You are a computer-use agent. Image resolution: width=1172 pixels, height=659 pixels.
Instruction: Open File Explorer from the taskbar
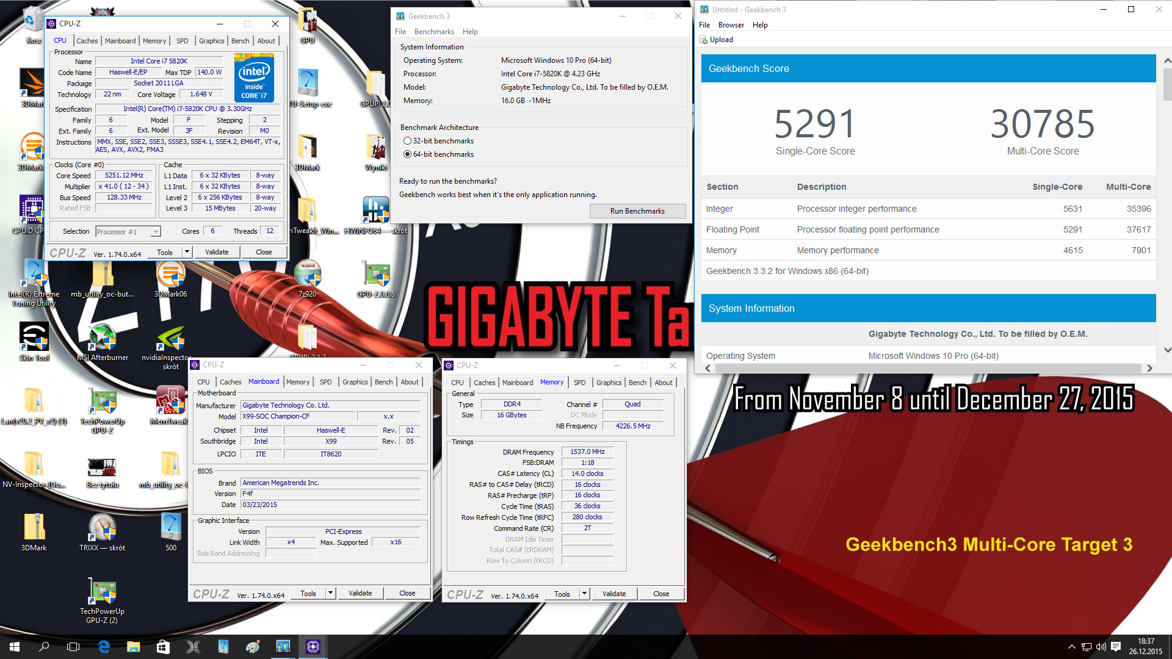click(x=133, y=647)
